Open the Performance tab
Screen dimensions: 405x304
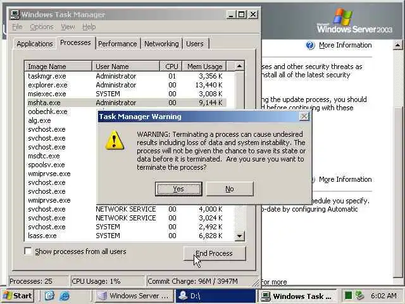[x=118, y=44]
